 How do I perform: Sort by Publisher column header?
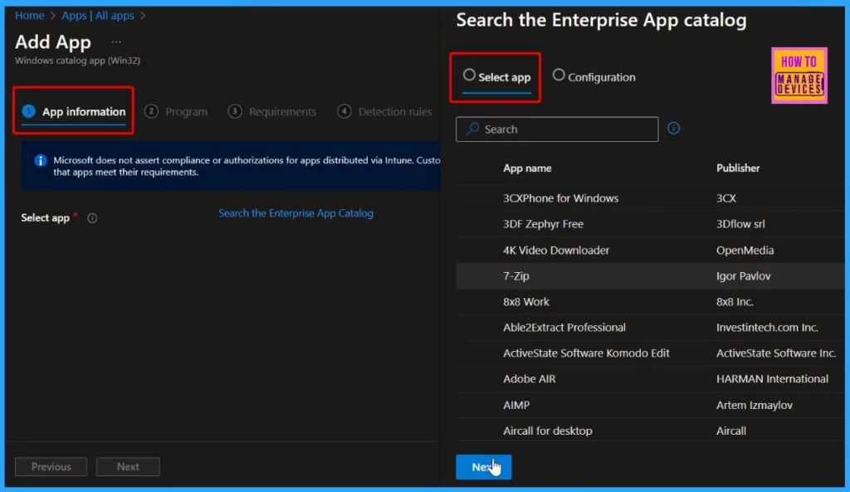point(738,168)
